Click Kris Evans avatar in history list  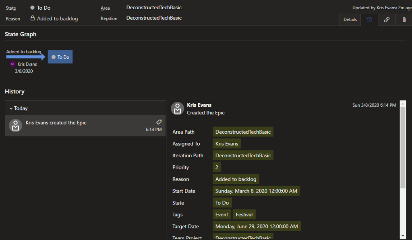[16, 126]
